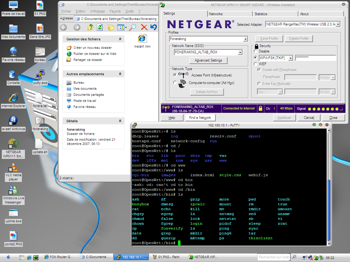
Task: Select the update.sh desktop file
Action: 39,144
